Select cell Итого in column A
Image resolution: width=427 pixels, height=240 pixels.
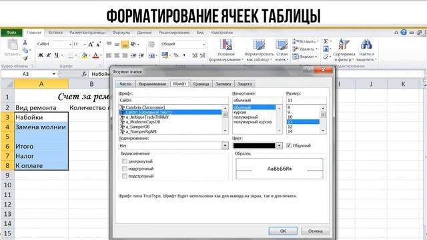[41, 147]
